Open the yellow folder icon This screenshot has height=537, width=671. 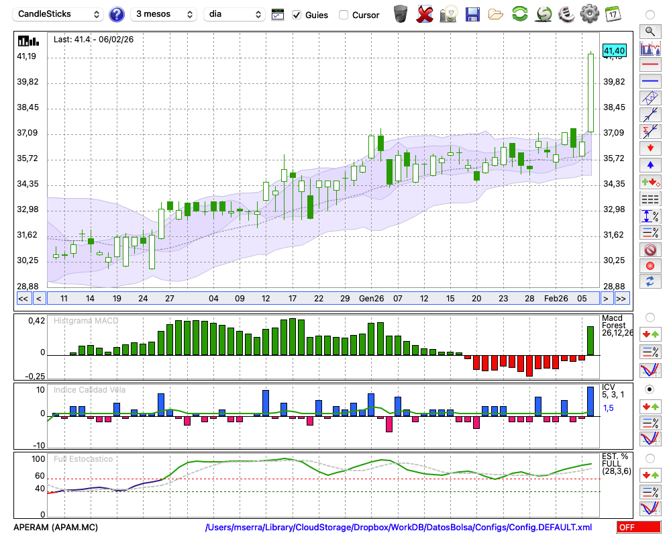click(496, 14)
